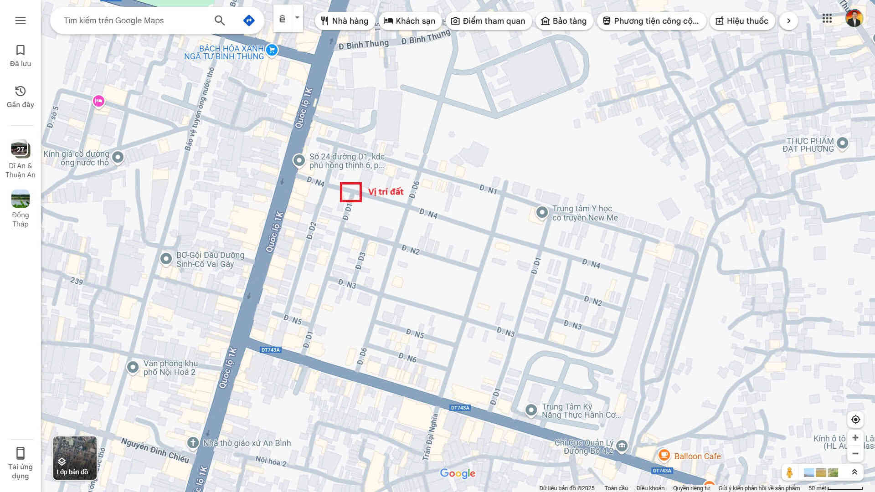
Task: Center map on my location
Action: point(855,420)
